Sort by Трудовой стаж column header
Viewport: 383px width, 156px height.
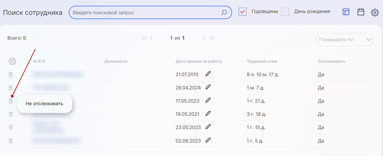(262, 61)
